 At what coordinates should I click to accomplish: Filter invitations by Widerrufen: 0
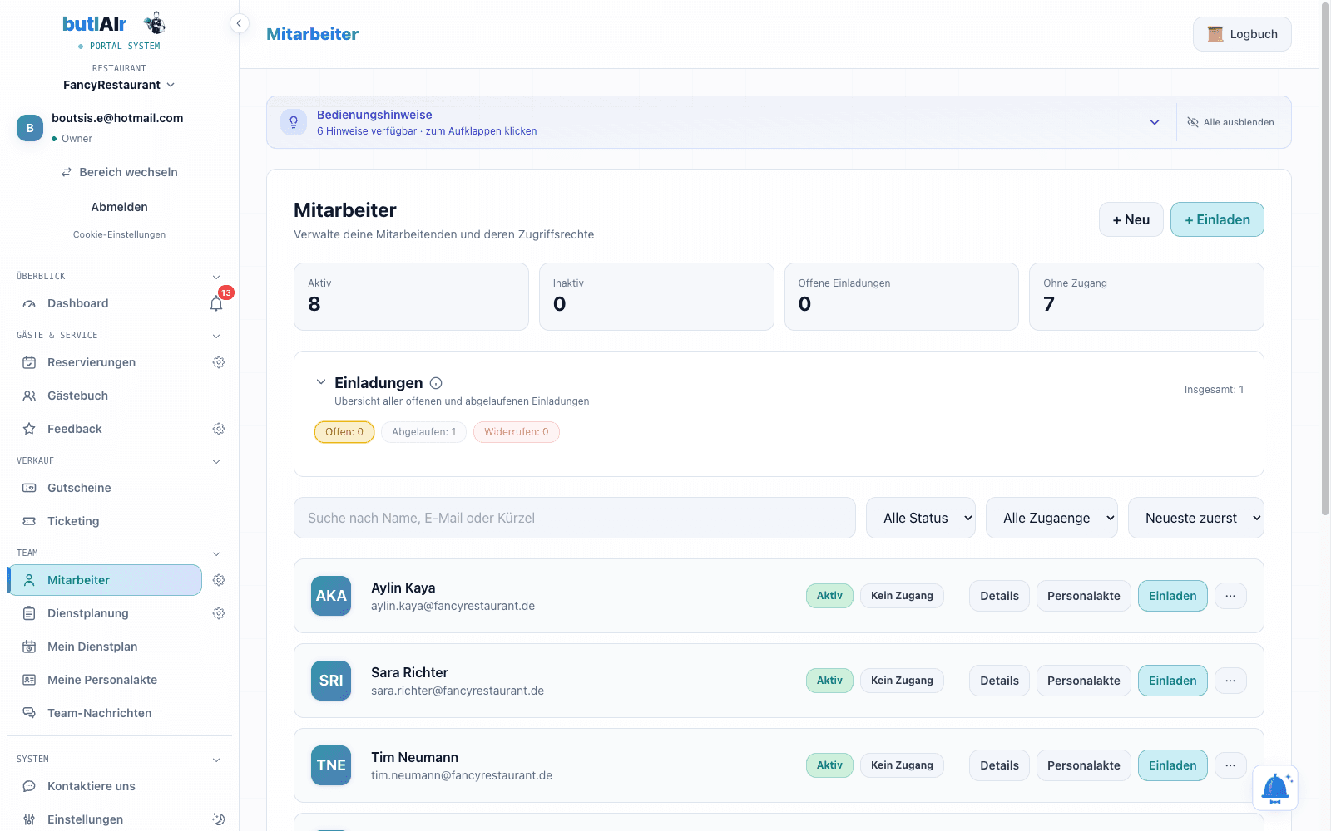tap(517, 432)
